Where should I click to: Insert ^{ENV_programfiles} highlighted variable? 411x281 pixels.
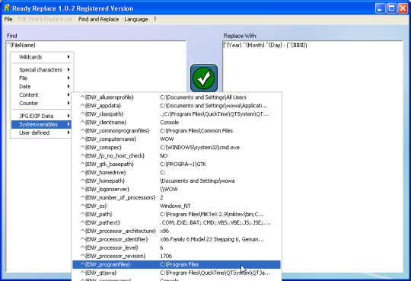point(177,264)
